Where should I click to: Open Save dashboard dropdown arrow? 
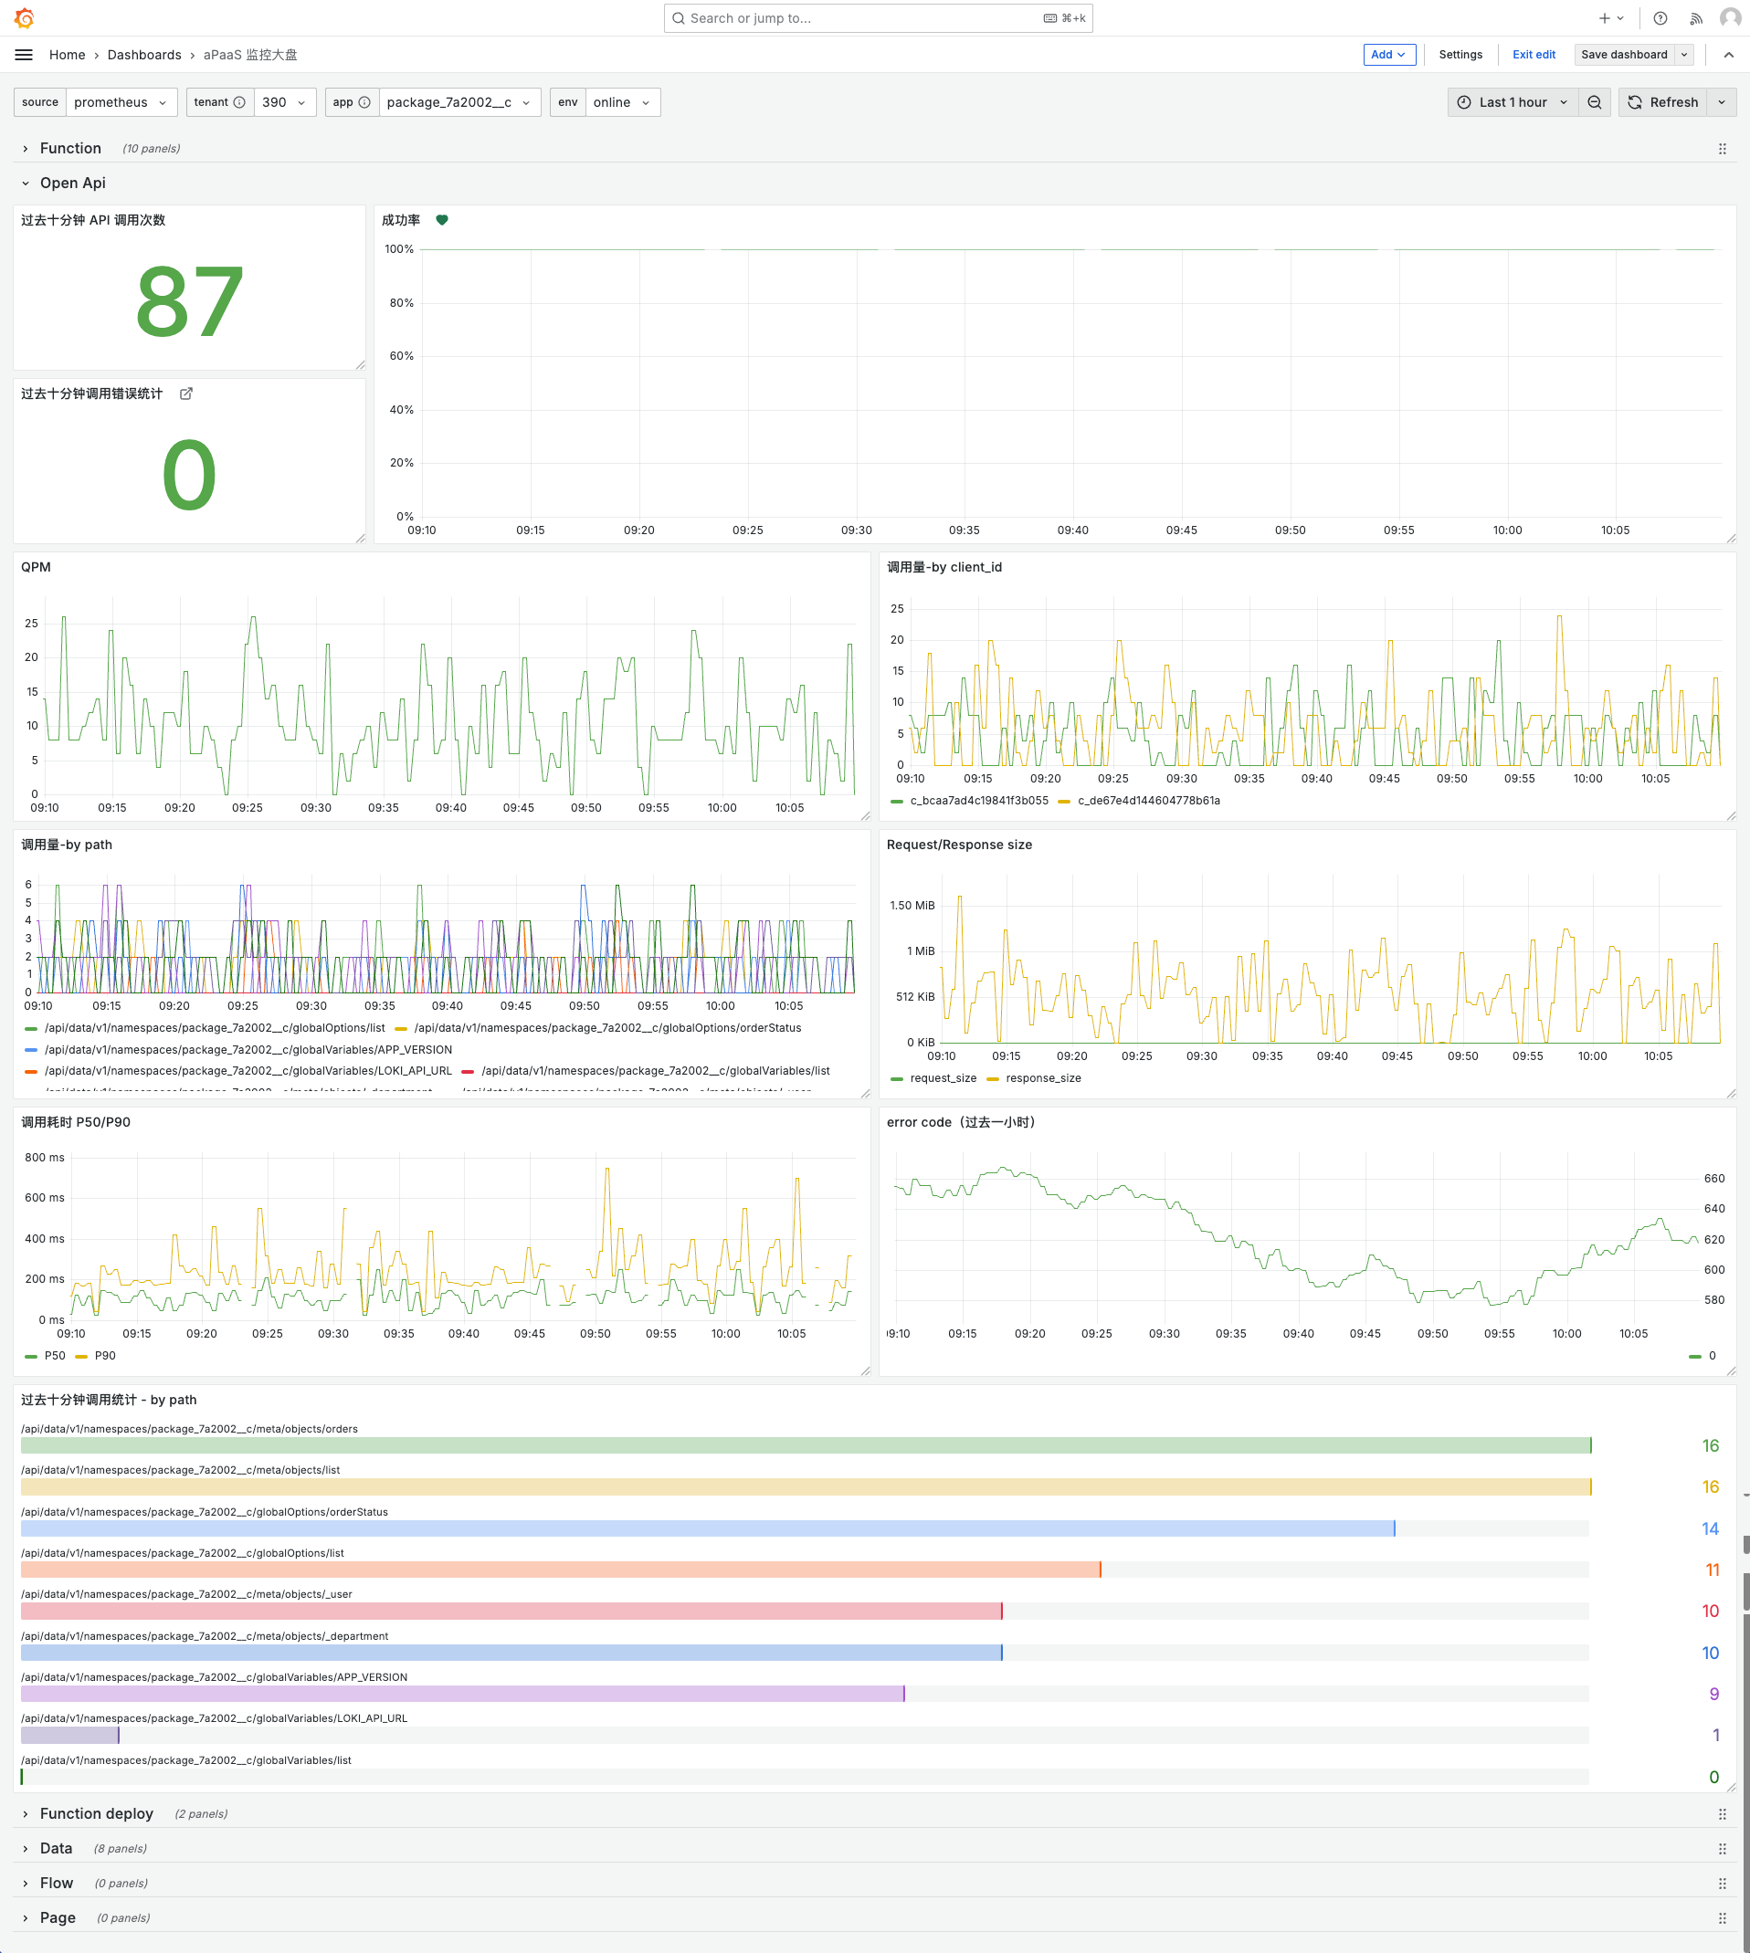point(1684,55)
